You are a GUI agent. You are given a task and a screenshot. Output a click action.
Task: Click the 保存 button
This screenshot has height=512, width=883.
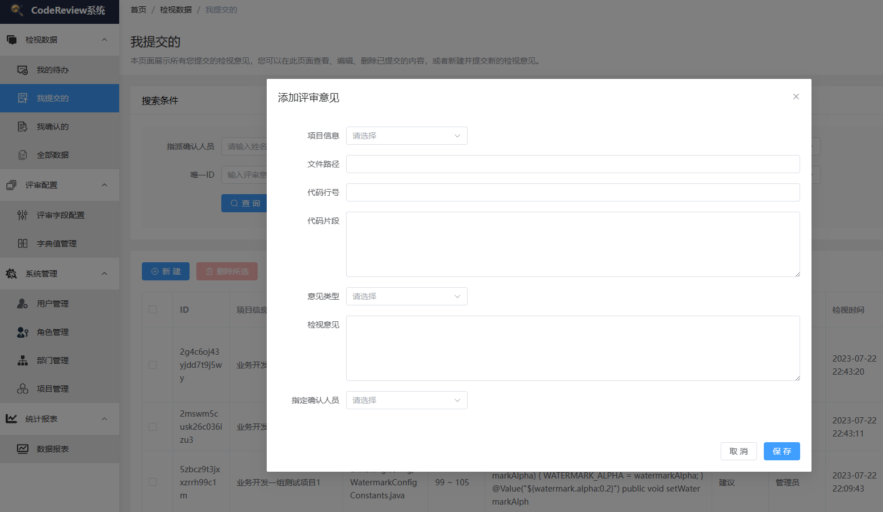tap(781, 451)
